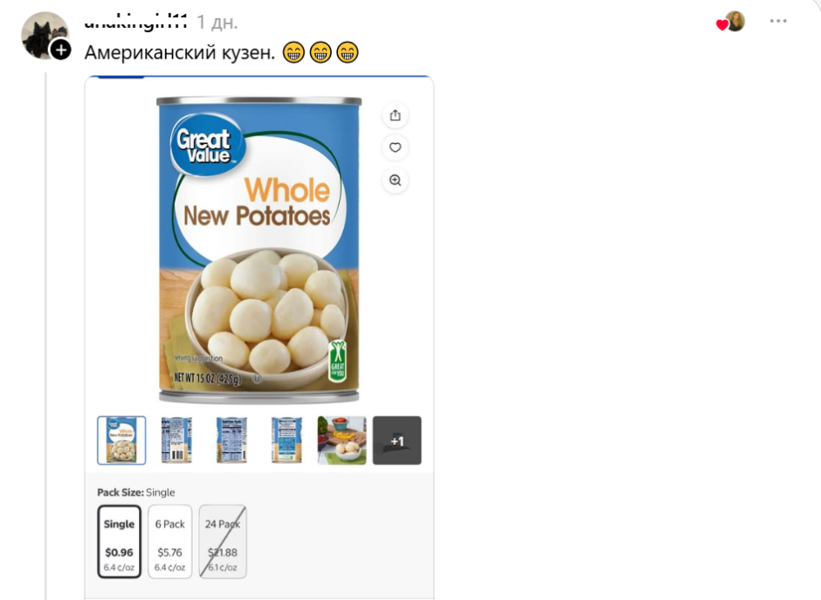821x600 pixels.
Task: Add product to favorites with heart icon
Action: 396,148
